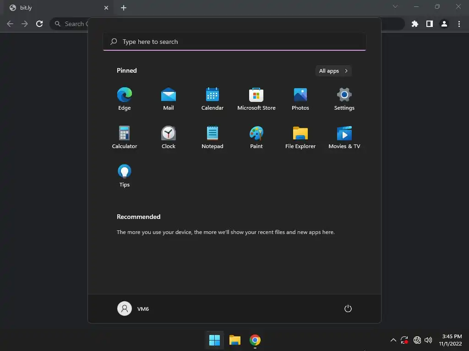The width and height of the screenshot is (469, 351).
Task: Expand the All apps list
Action: (x=333, y=71)
